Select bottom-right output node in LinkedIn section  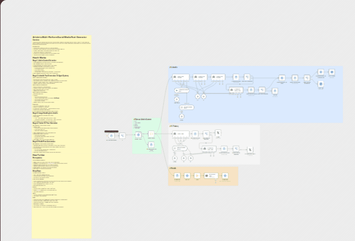(321, 84)
